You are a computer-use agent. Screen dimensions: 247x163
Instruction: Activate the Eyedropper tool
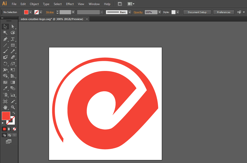[x=5, y=88]
